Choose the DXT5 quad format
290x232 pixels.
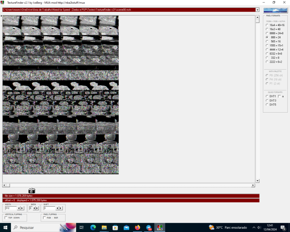[x=267, y=105]
